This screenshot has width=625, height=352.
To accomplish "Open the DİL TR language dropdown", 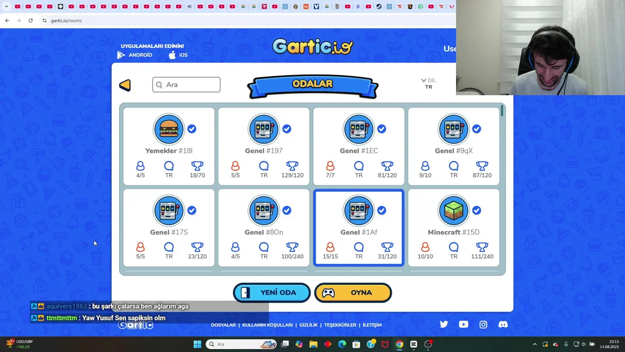I will click(x=428, y=84).
